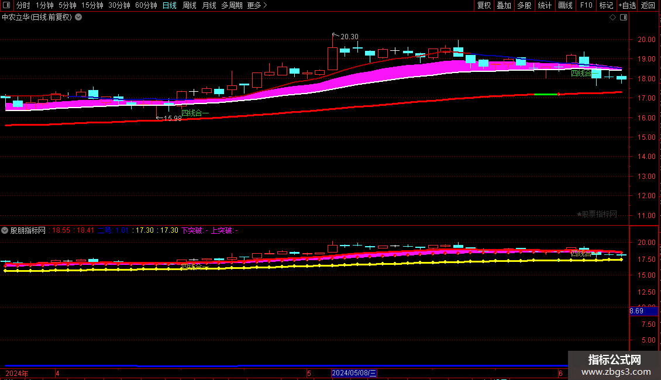Click the diamond icon in main chart
661x380 pixels.
tap(612, 18)
